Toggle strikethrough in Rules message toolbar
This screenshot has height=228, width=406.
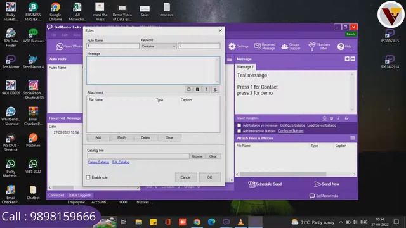tap(215, 89)
